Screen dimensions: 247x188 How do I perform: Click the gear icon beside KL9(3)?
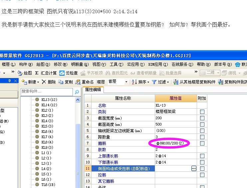37,147
